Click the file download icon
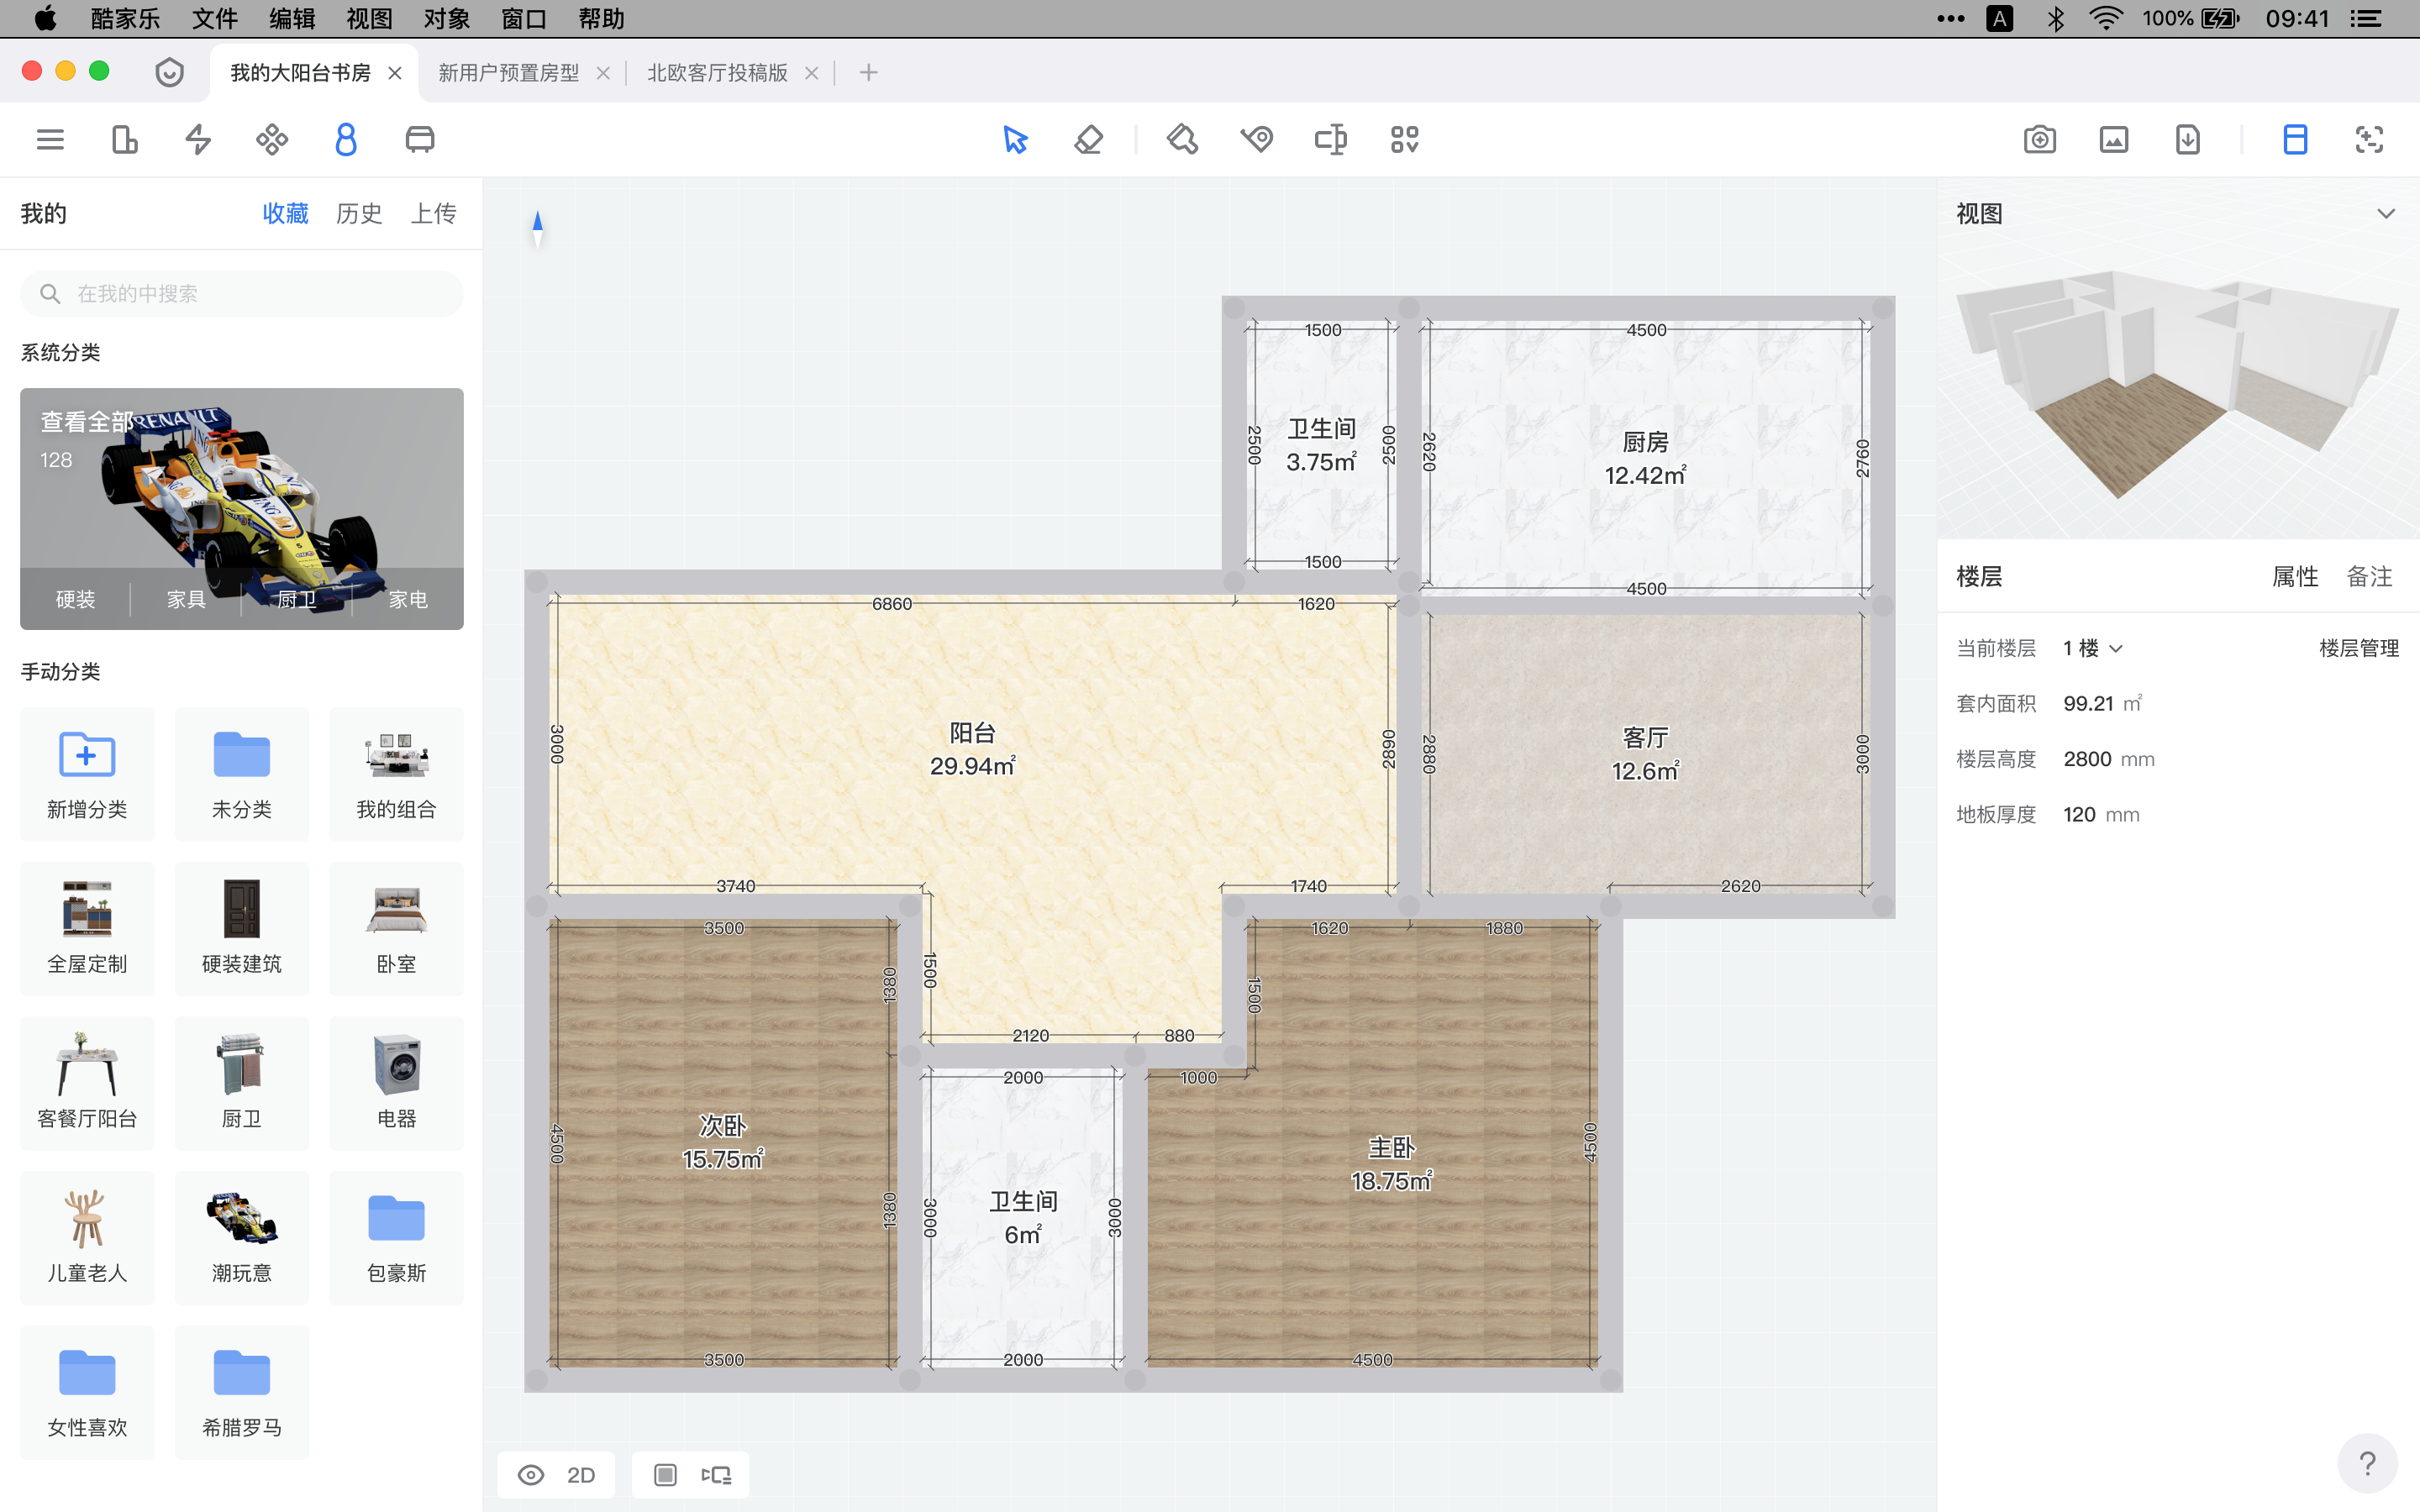2420x1512 pixels. (x=2187, y=139)
